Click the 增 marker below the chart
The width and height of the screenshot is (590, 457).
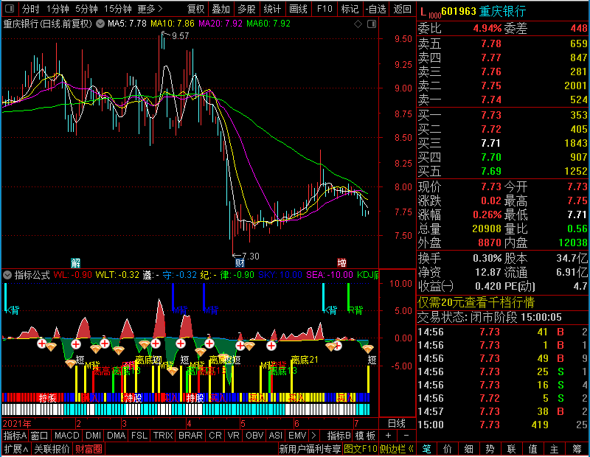coord(341,262)
